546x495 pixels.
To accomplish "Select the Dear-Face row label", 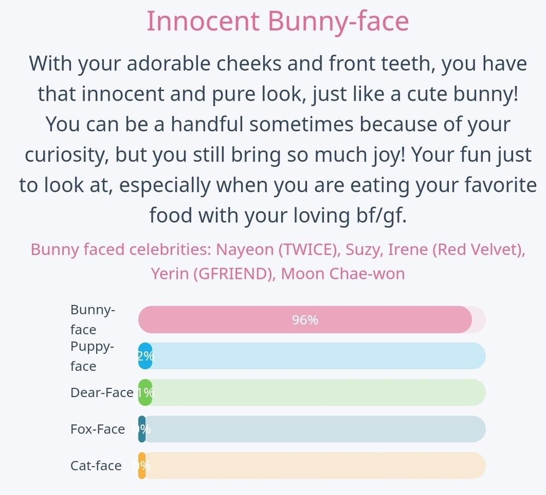I will coord(102,393).
